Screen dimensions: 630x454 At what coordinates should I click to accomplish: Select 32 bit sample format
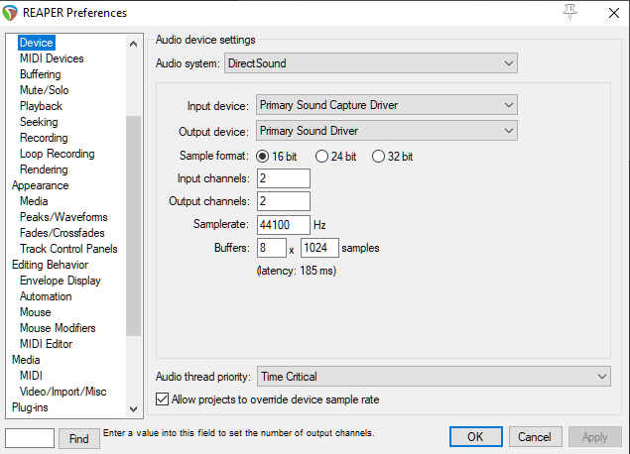pos(393,157)
